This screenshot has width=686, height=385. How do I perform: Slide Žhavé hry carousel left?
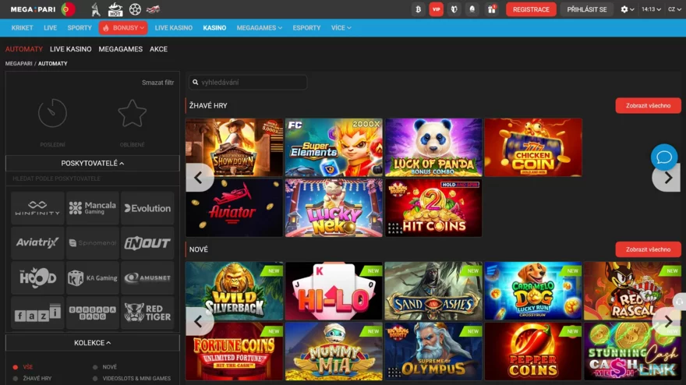[199, 178]
